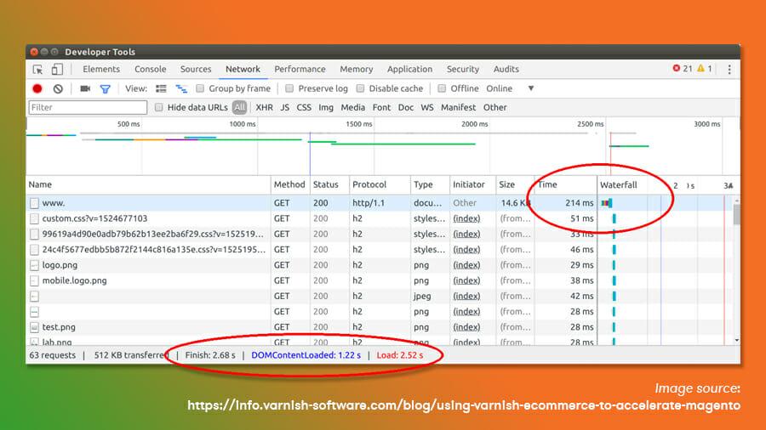Click inside the Filter text field
This screenshot has width=766, height=430.
(88, 108)
